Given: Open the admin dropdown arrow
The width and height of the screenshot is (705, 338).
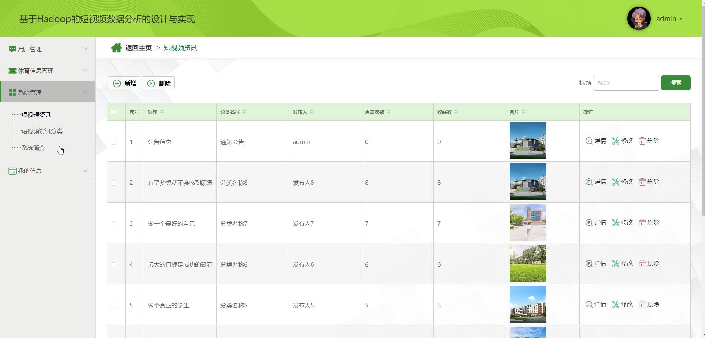Looking at the screenshot, I should (x=681, y=19).
